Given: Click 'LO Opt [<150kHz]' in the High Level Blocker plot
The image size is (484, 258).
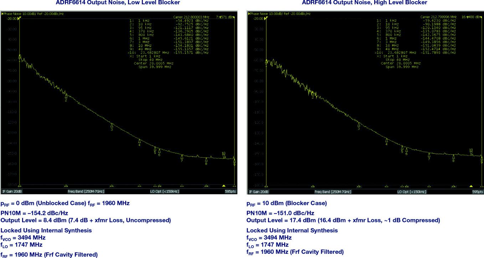Looking at the screenshot, I should tap(412, 192).
